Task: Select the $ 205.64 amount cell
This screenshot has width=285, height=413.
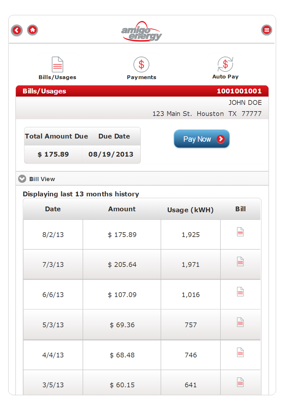Action: coord(122,264)
